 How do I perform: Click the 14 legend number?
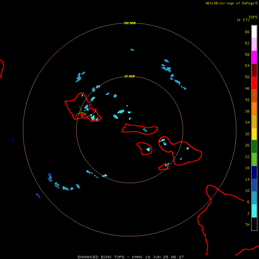(247, 179)
